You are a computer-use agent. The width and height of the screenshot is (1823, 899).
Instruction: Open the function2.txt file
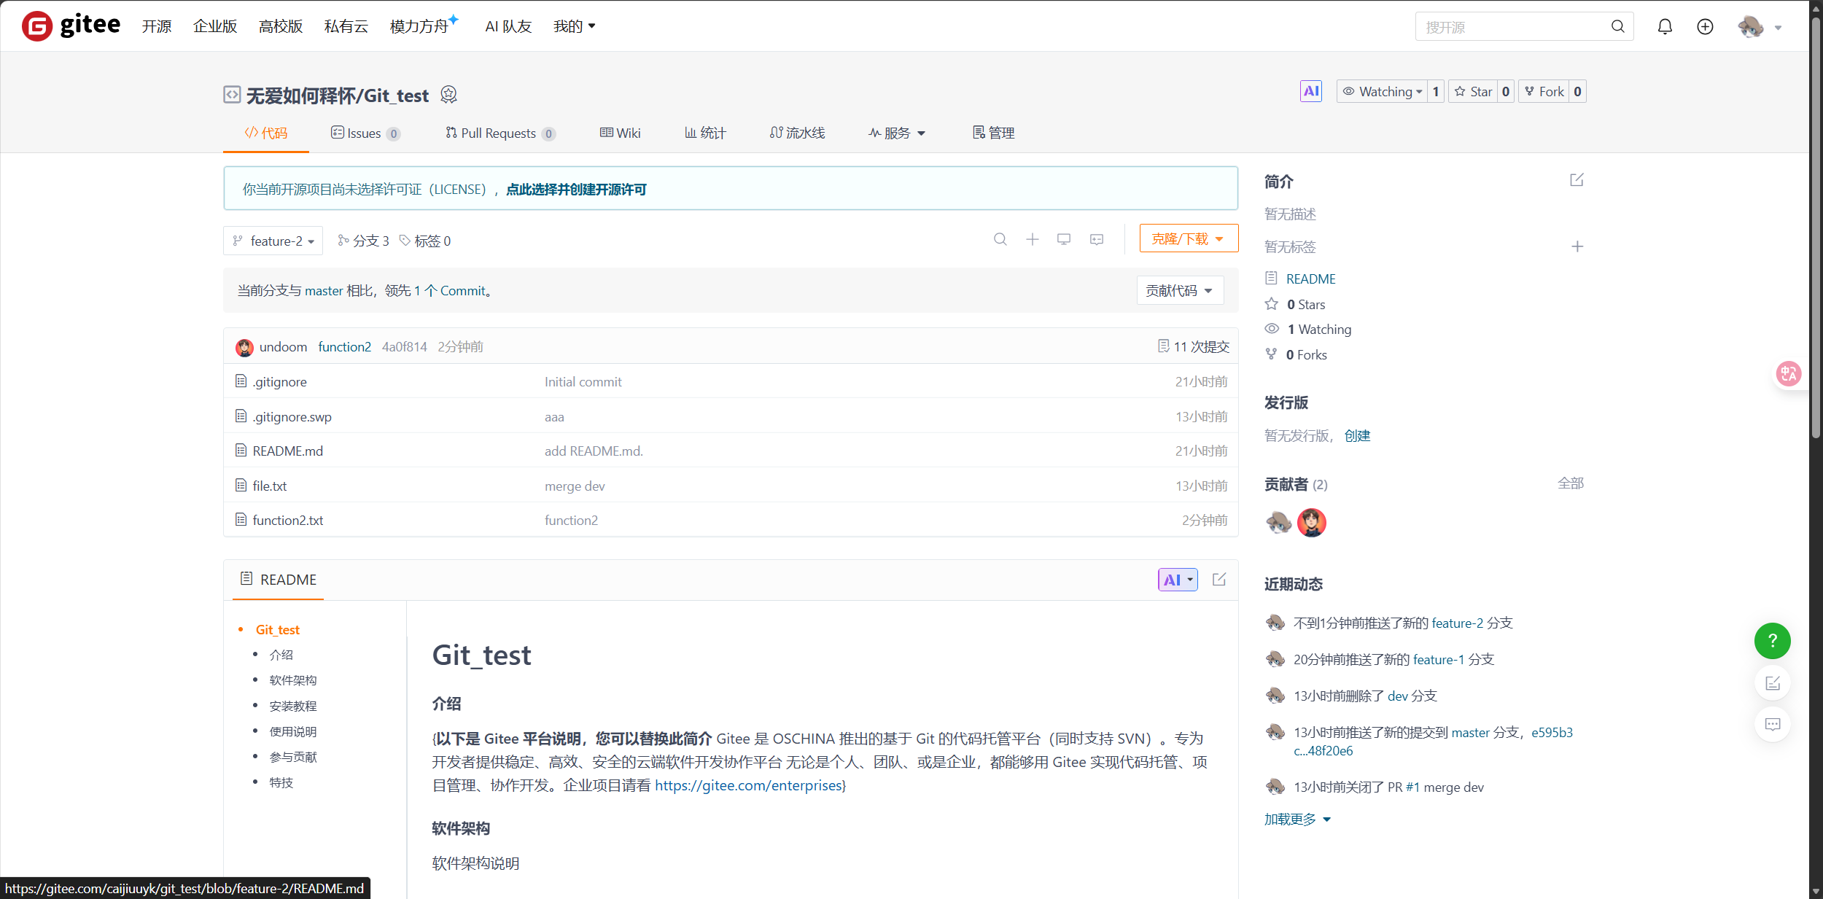pyautogui.click(x=288, y=520)
